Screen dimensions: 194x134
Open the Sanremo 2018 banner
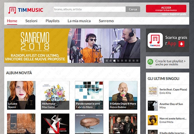point(72,46)
